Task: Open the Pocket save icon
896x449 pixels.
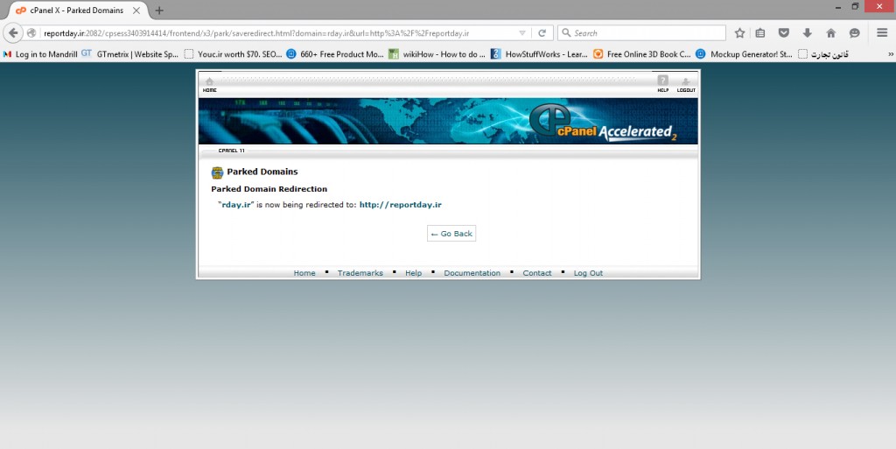Action: (783, 33)
